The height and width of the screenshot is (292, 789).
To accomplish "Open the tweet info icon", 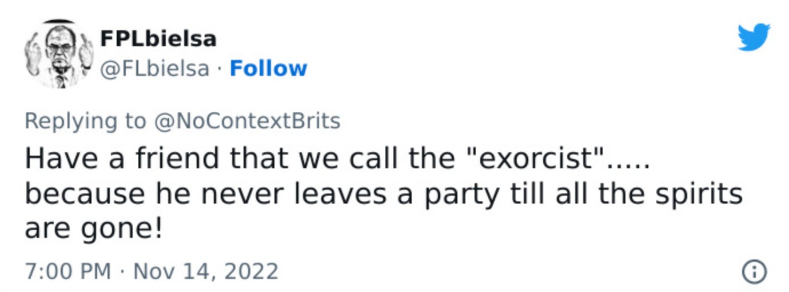I will (754, 272).
